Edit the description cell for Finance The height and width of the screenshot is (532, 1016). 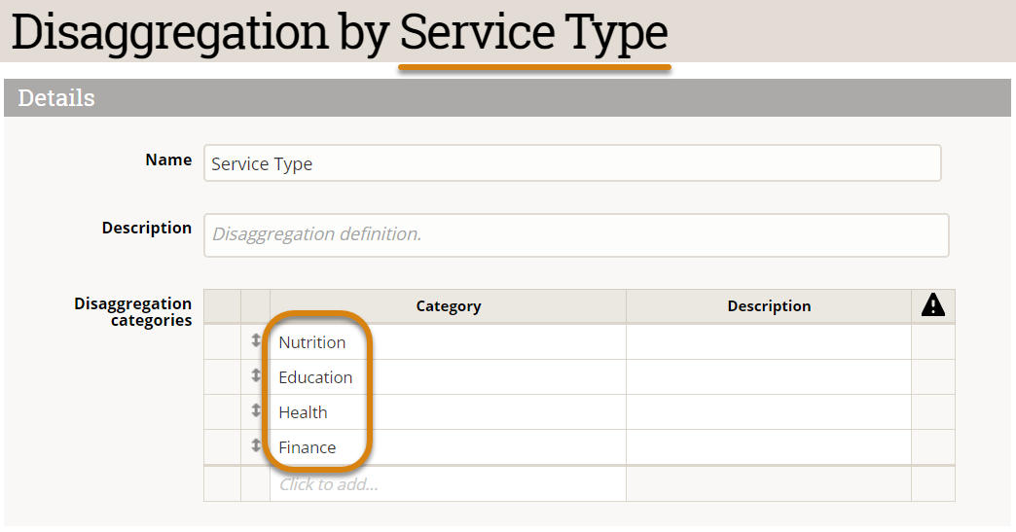click(769, 447)
